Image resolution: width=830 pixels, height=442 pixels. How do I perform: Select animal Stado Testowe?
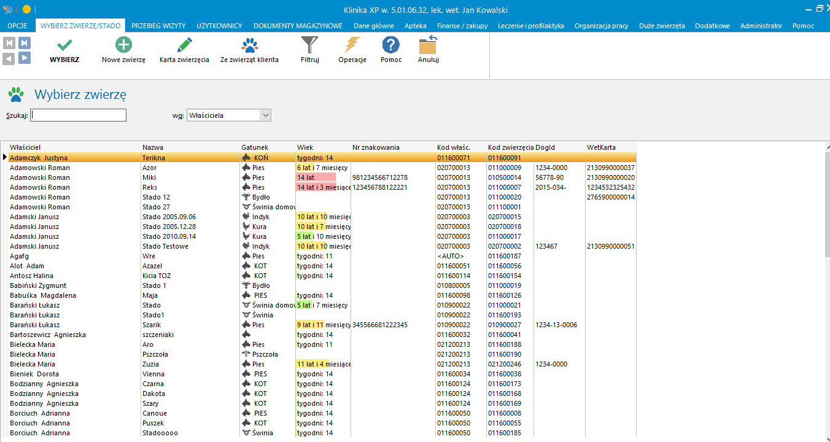pos(322,246)
